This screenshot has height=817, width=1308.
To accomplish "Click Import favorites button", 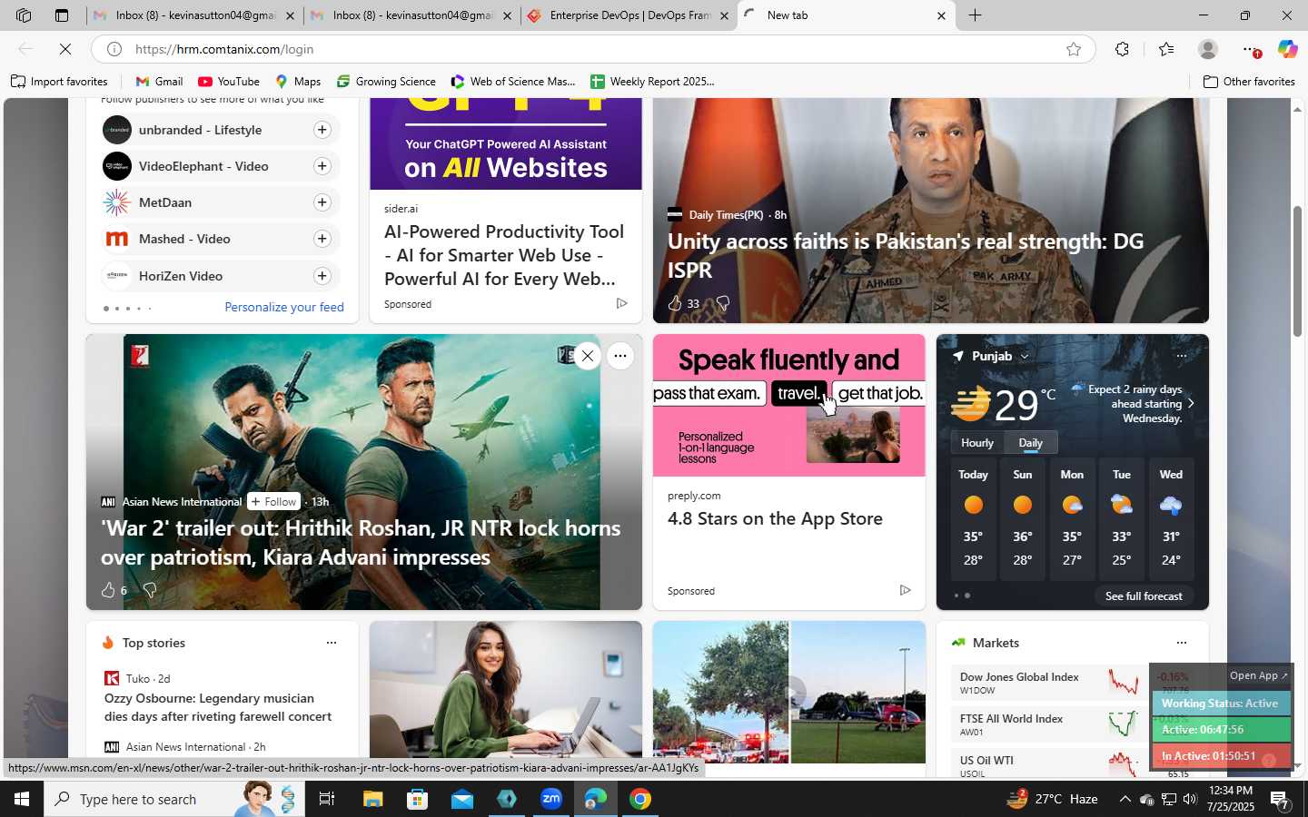I will (x=59, y=82).
